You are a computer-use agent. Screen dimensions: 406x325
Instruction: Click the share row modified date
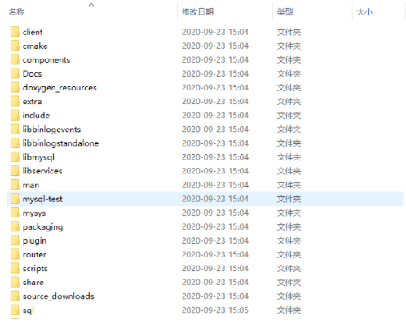(215, 283)
